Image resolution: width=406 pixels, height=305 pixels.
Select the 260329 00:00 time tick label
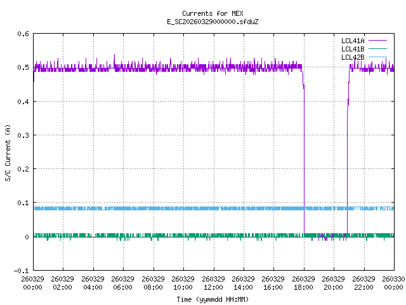pos(33,283)
